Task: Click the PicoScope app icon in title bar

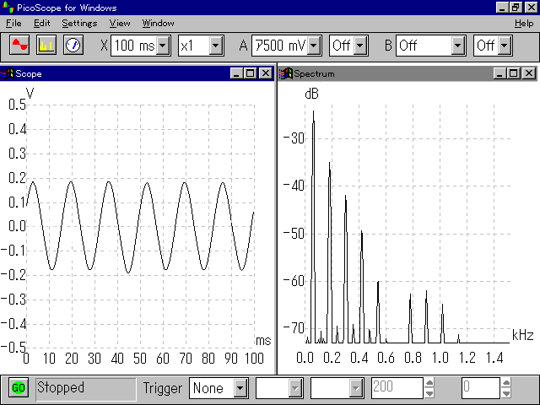Action: 8,8
